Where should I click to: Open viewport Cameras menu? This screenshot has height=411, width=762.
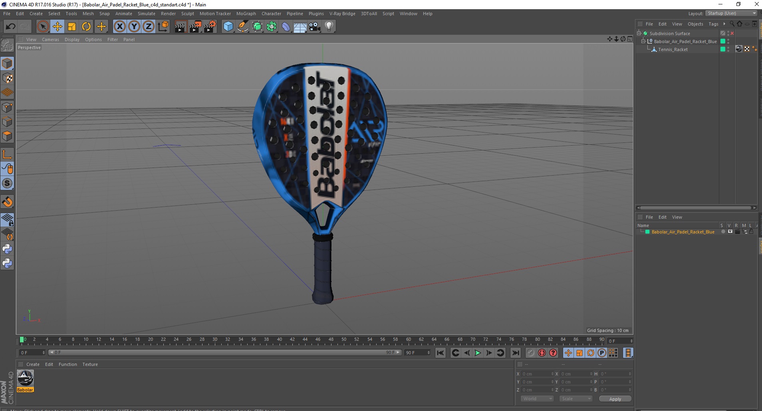50,40
